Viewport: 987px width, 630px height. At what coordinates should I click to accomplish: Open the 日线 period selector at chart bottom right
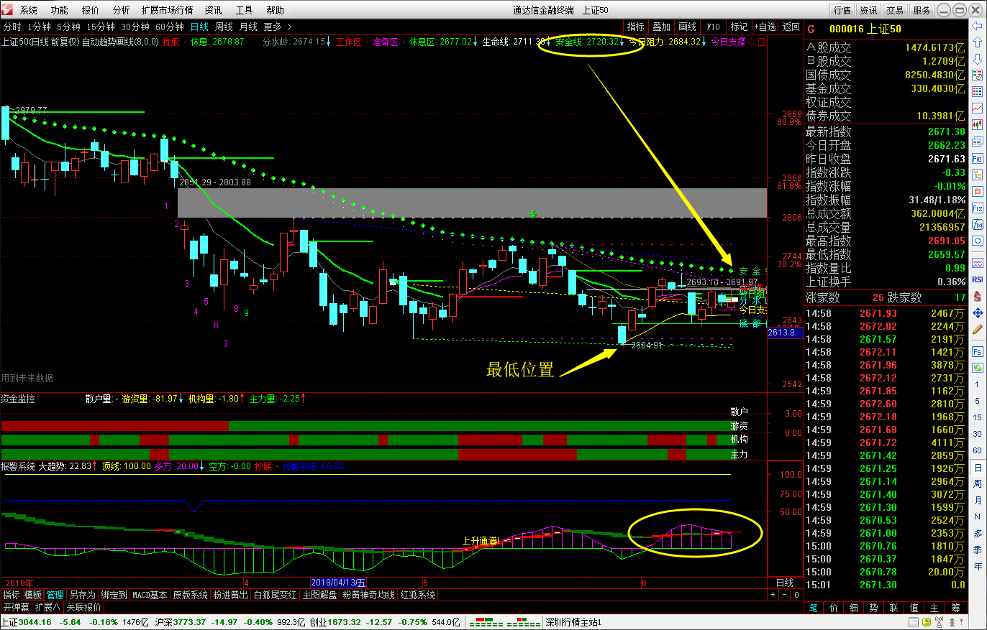(784, 583)
